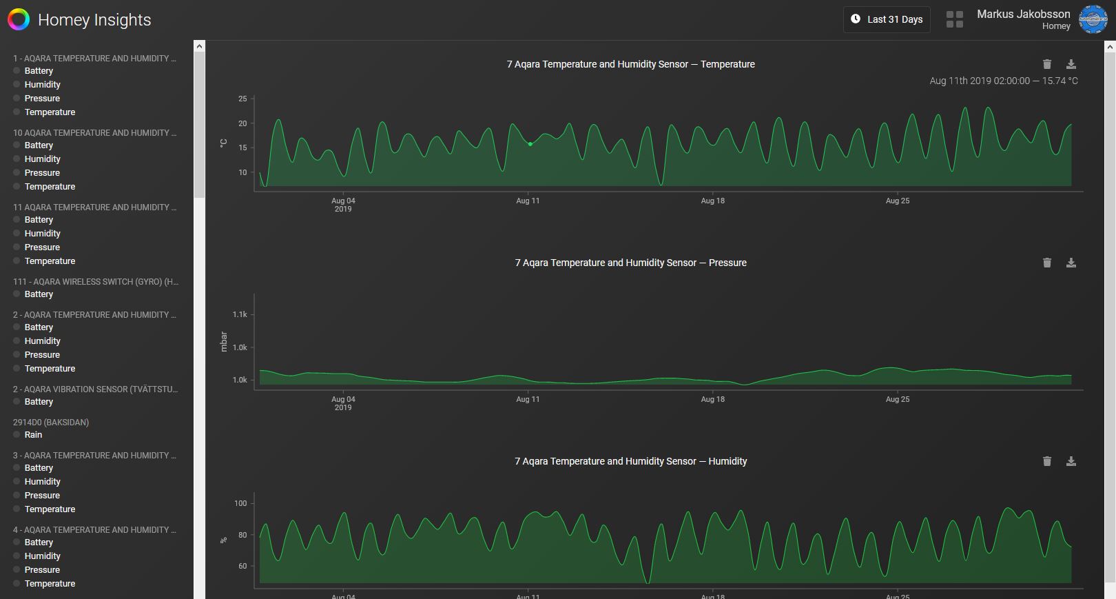The height and width of the screenshot is (599, 1116).
Task: Delete the Pressure chart with trash icon
Action: pos(1047,263)
